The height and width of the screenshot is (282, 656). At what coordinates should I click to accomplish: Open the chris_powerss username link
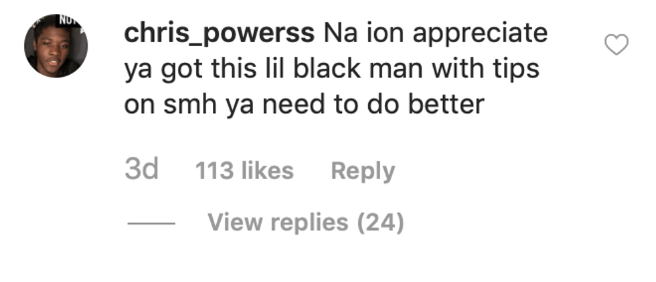point(220,33)
